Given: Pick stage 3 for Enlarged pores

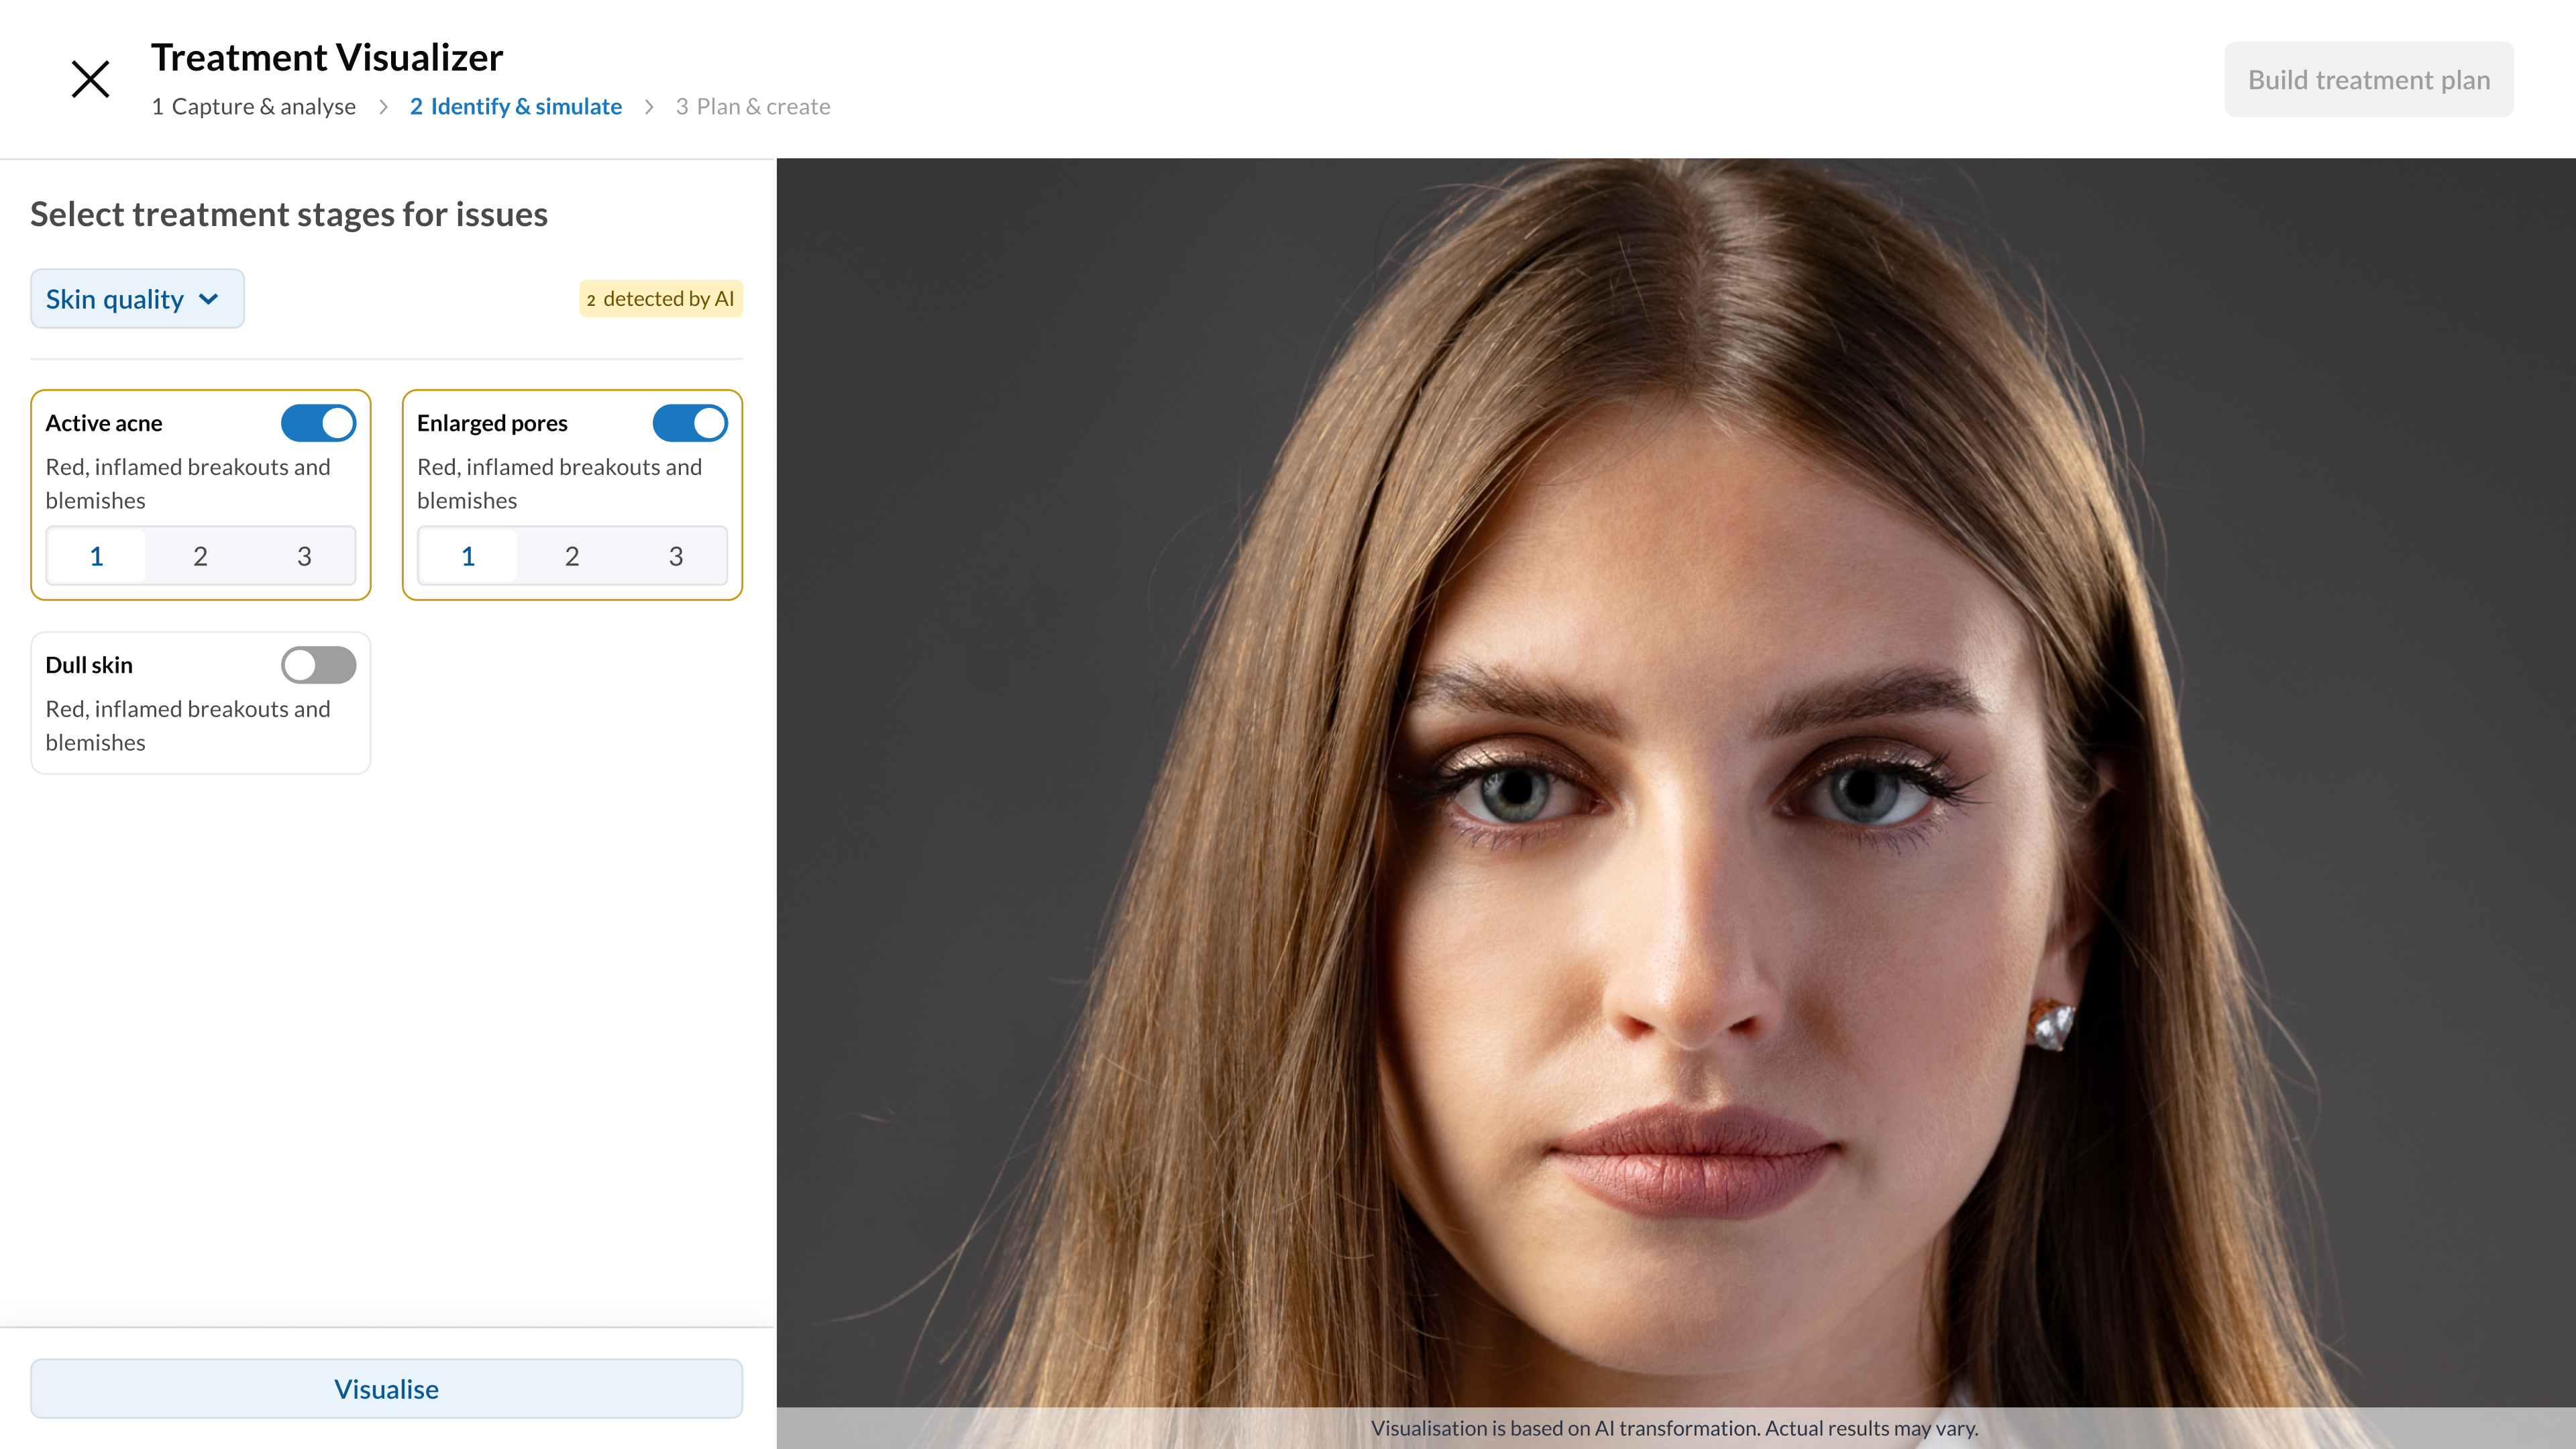Looking at the screenshot, I should pos(675,556).
